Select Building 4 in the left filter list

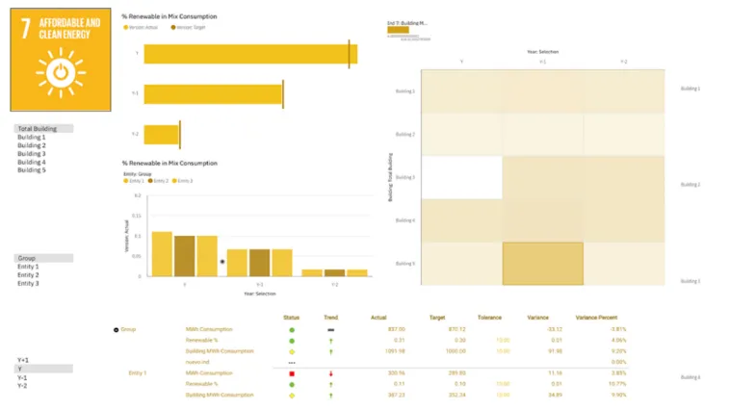coord(32,163)
